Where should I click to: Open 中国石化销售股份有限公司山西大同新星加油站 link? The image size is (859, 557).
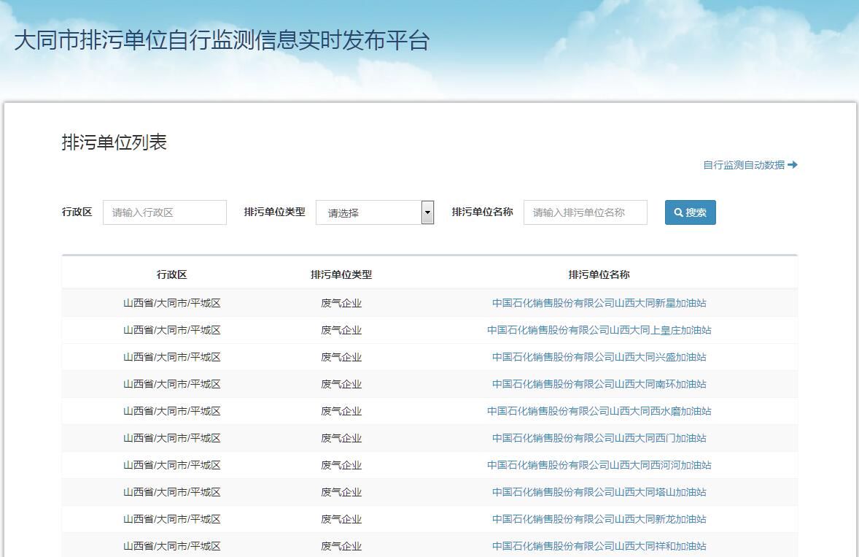[599, 303]
